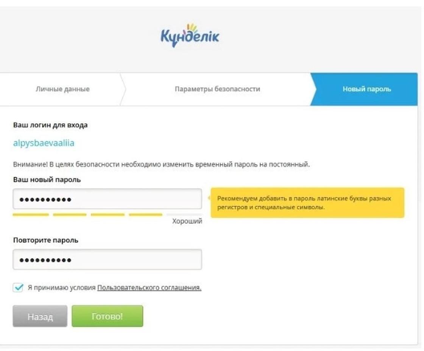The image size is (424, 351).
Task: Click the Я принимаю условия text
Action: pyautogui.click(x=62, y=287)
